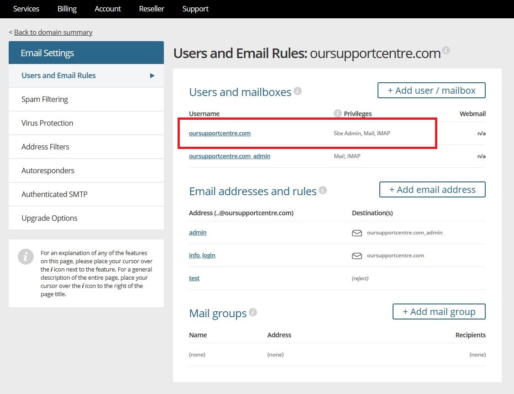Click the Add mail group button
The image size is (514, 394).
coord(439,311)
